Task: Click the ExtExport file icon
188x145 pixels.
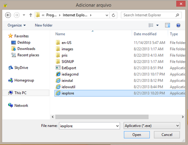Action: [58, 68]
